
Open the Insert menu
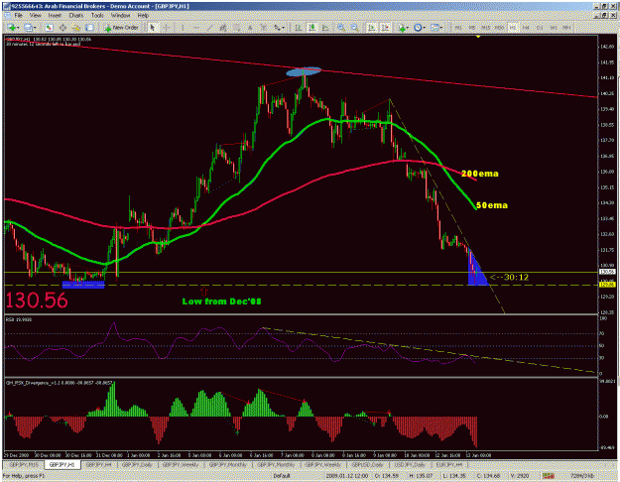55,16
